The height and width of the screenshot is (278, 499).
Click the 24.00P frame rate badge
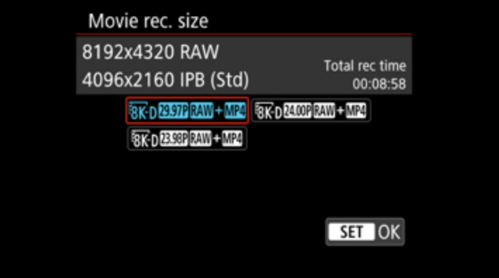pyautogui.click(x=297, y=111)
